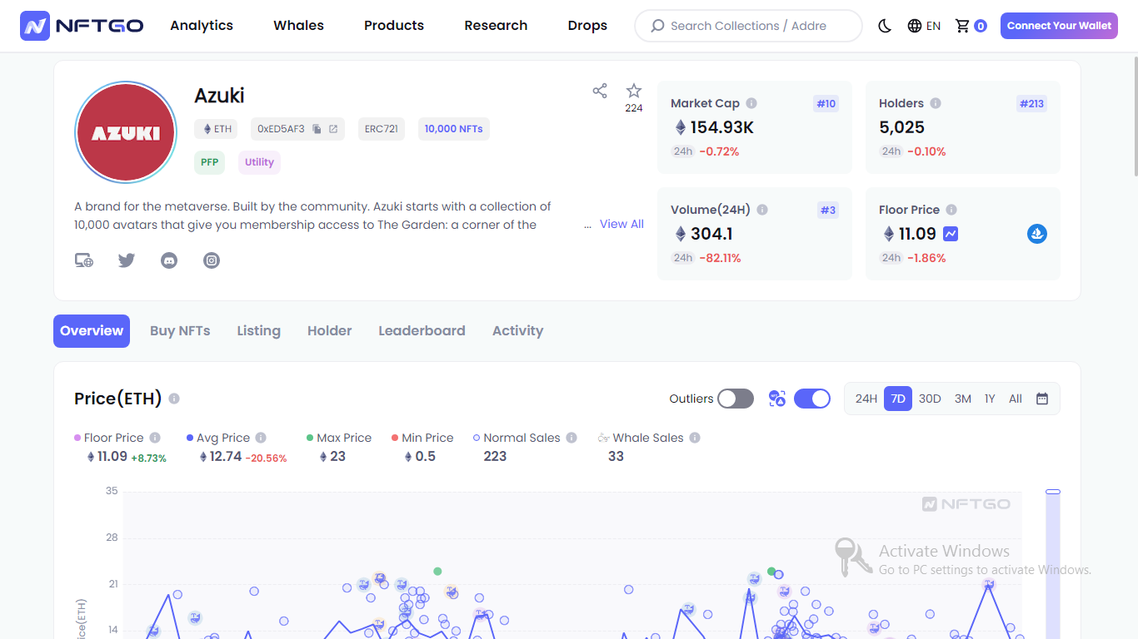Disable the whale sales display toggle
This screenshot has width=1138, height=639.
pyautogui.click(x=812, y=399)
